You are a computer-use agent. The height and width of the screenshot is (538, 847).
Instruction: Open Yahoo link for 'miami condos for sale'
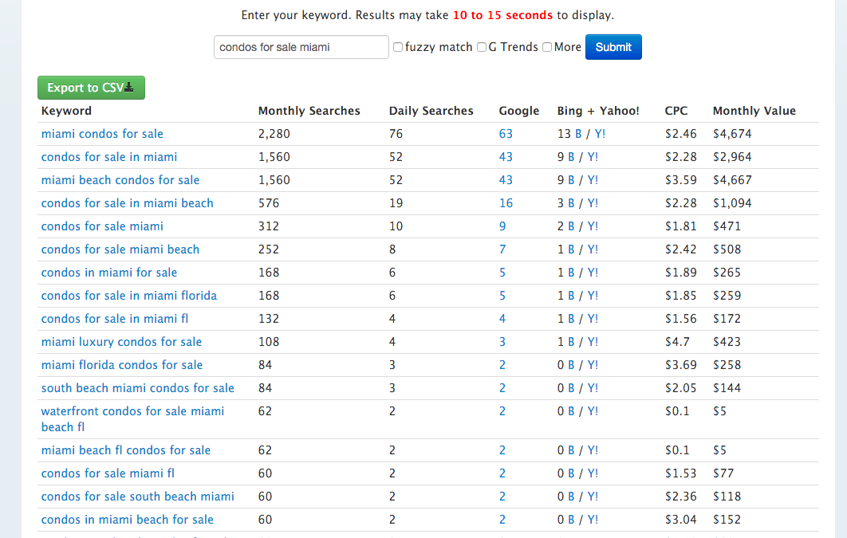[600, 134]
